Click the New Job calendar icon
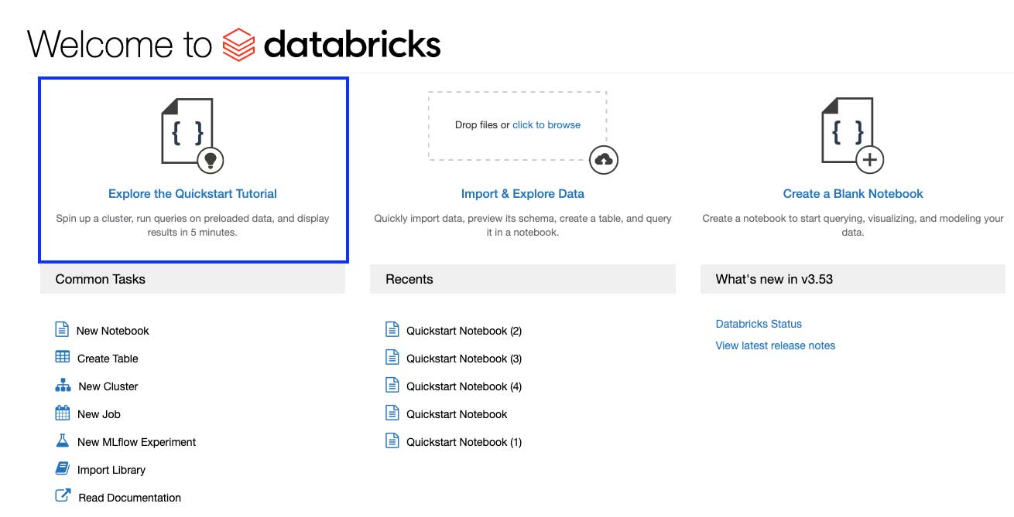The width and height of the screenshot is (1014, 517). pyautogui.click(x=63, y=413)
